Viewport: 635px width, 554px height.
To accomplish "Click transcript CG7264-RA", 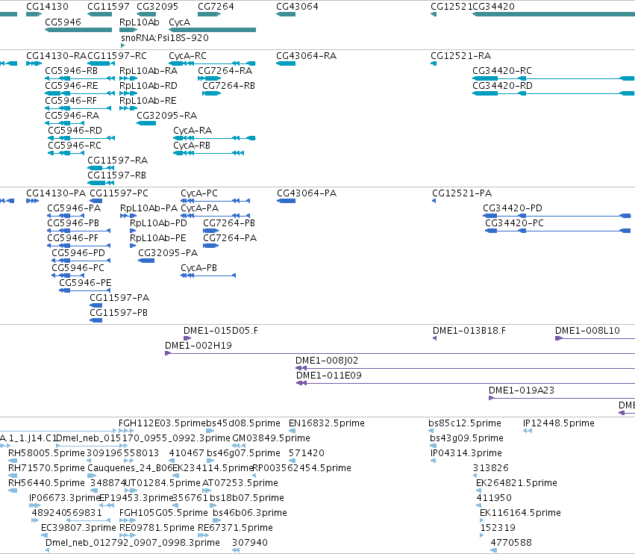I will [225, 70].
